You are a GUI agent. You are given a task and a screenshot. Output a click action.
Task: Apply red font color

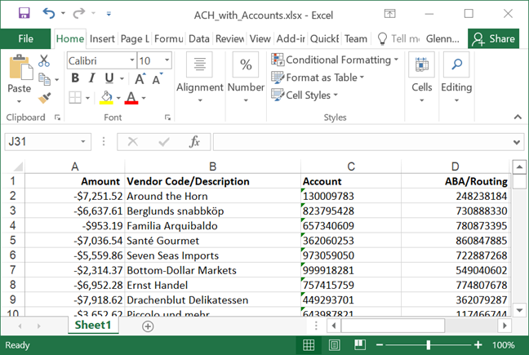[131, 98]
